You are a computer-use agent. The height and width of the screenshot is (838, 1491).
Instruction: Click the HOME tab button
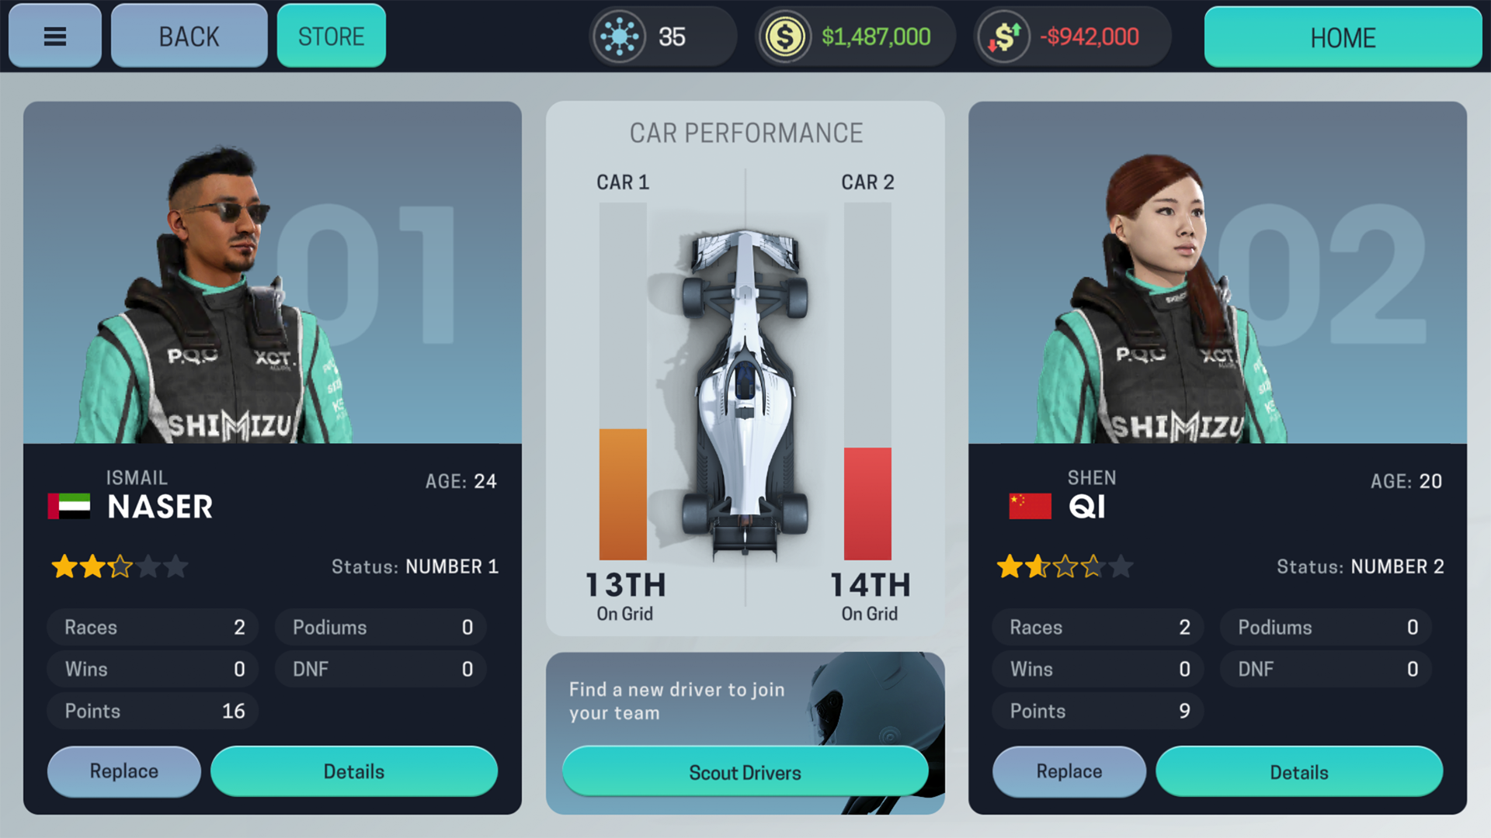(1341, 36)
